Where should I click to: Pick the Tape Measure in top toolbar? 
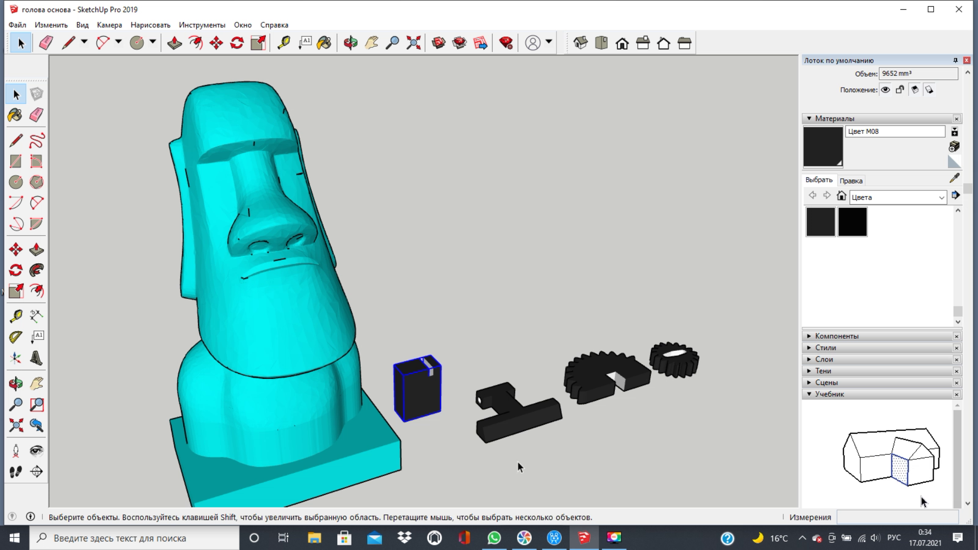(x=283, y=43)
